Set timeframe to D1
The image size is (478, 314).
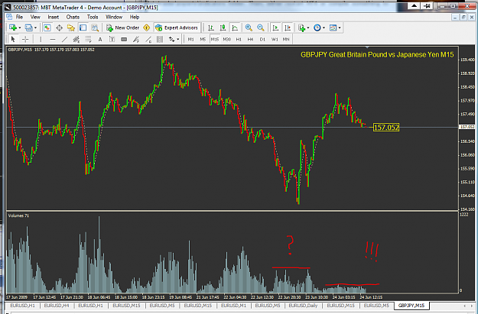262,39
